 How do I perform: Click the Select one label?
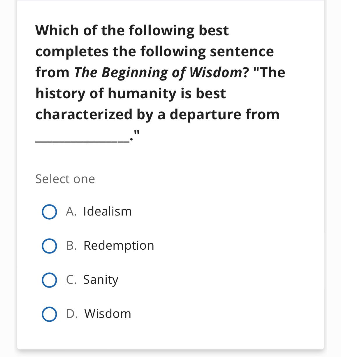coord(65,179)
